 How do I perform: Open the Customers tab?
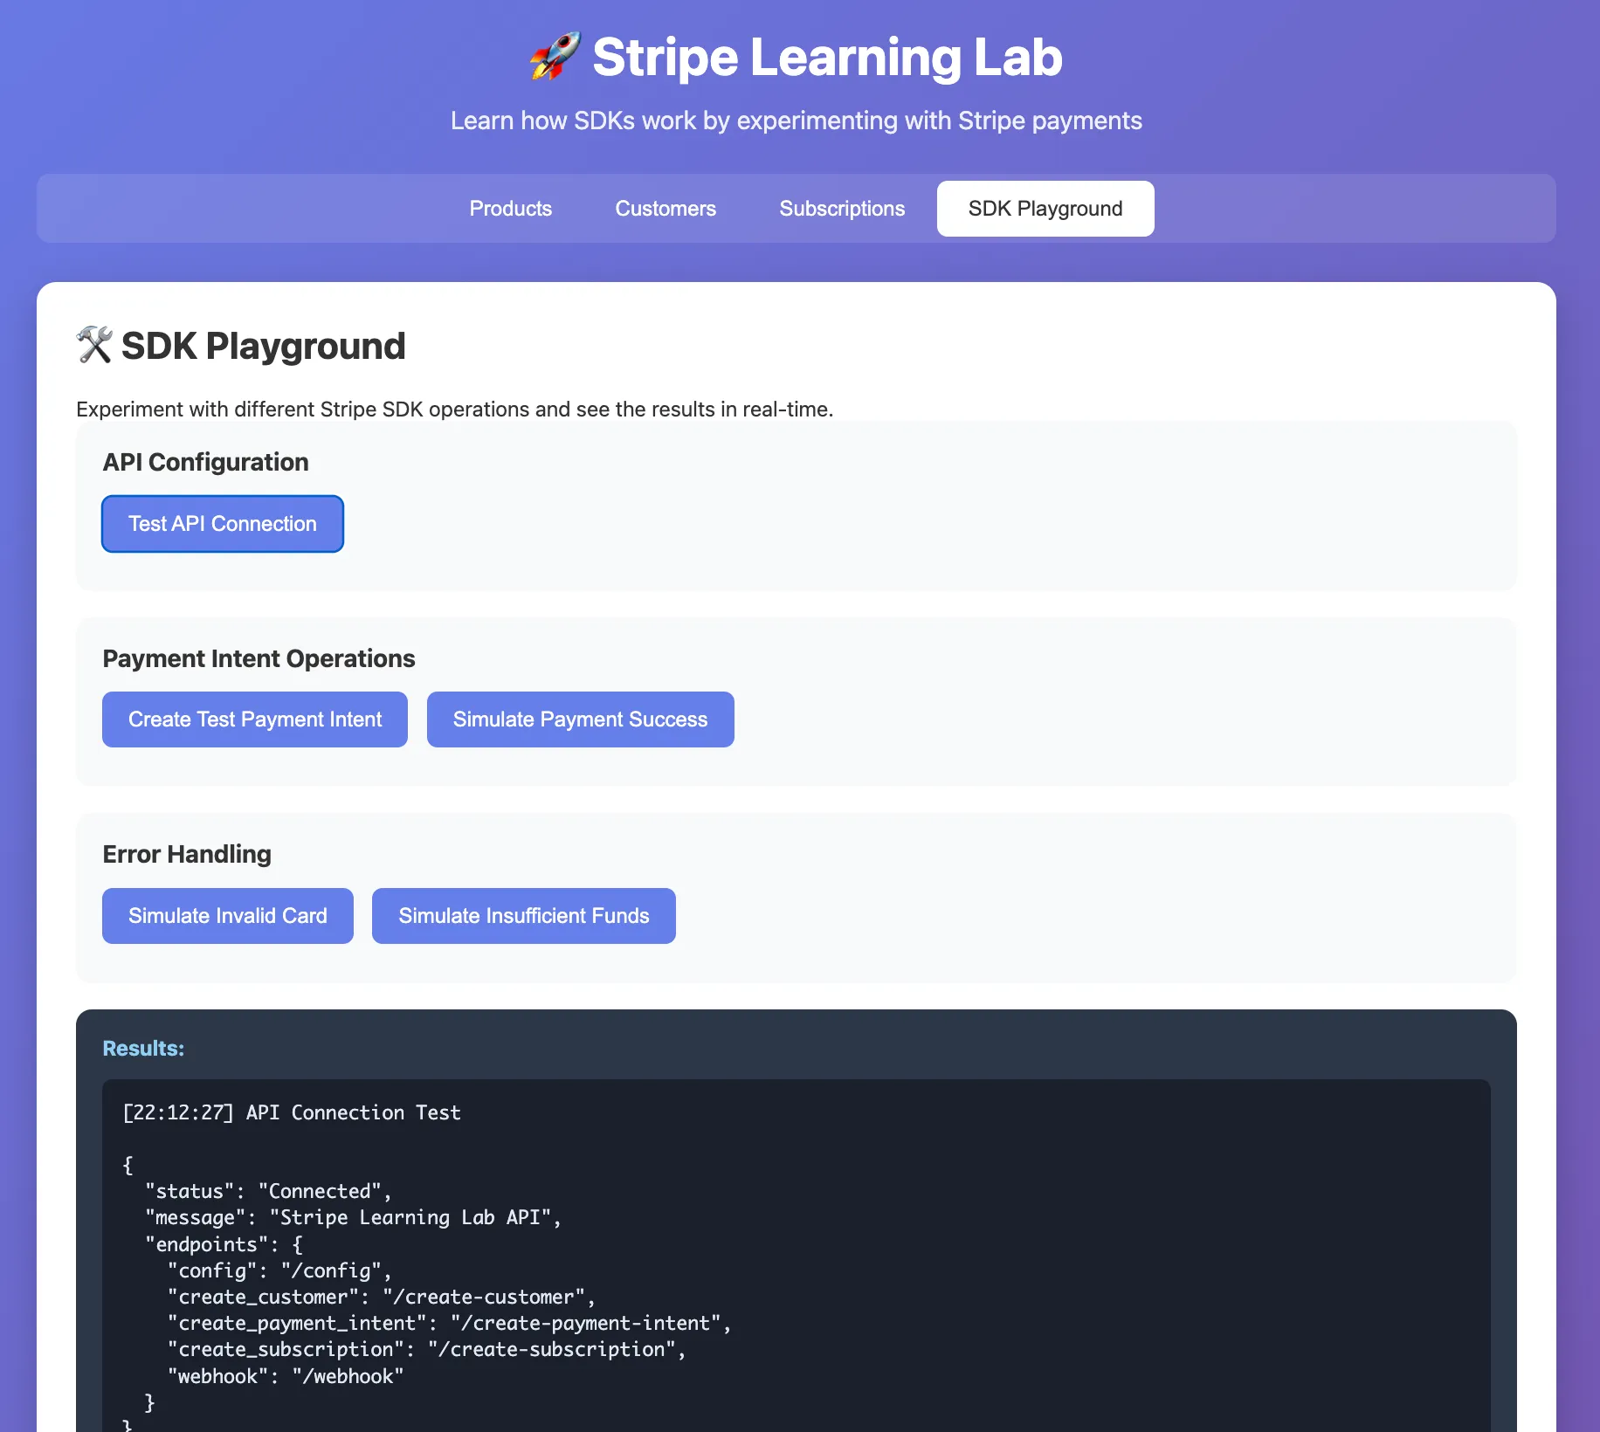point(665,208)
